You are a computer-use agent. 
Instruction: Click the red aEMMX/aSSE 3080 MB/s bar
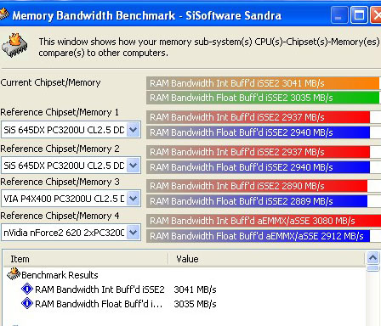(x=264, y=221)
